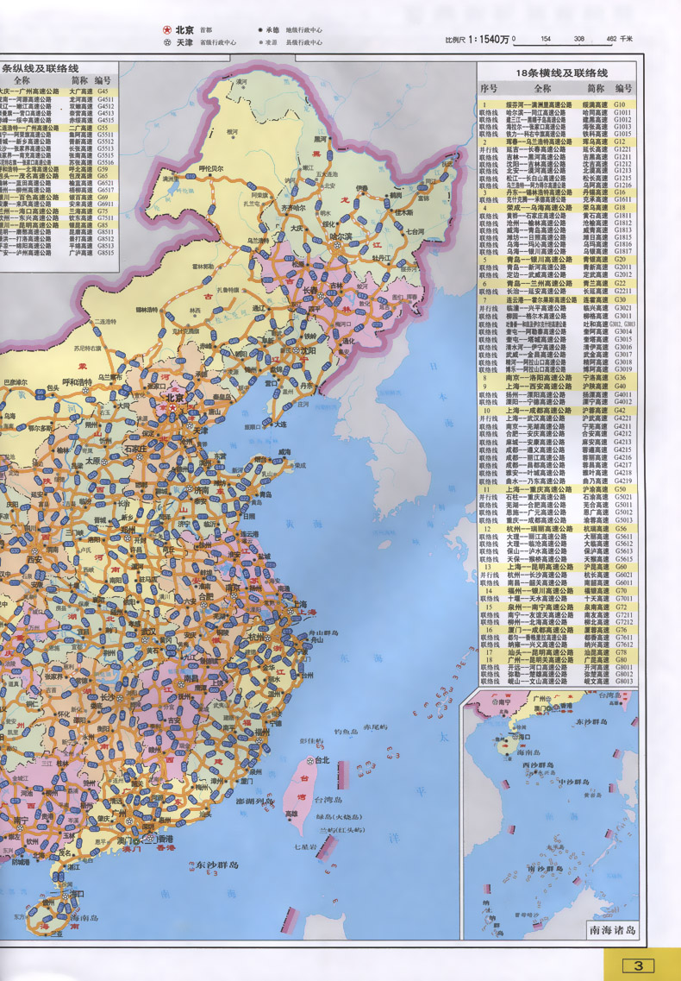Click the scale bar above the map
681x981 pixels.
[561, 43]
